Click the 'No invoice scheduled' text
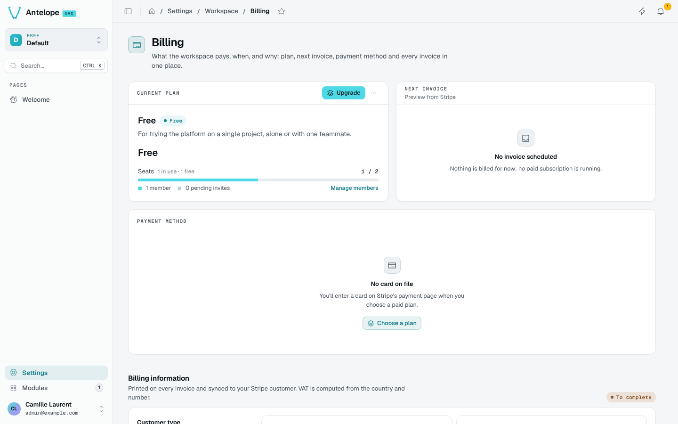The width and height of the screenshot is (678, 424). point(526,157)
